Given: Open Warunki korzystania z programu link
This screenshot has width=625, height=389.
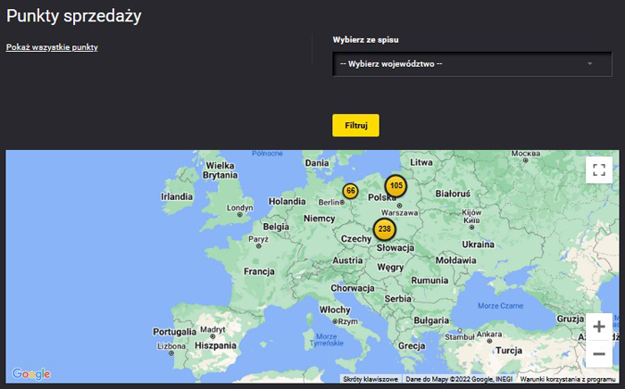Looking at the screenshot, I should click(570, 379).
